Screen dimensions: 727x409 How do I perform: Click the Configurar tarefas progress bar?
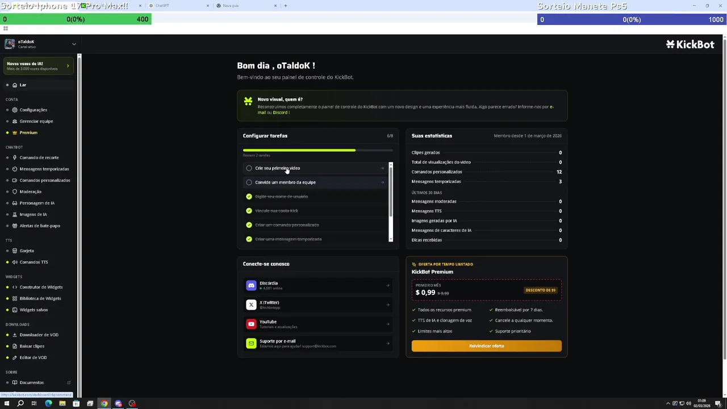click(x=318, y=150)
